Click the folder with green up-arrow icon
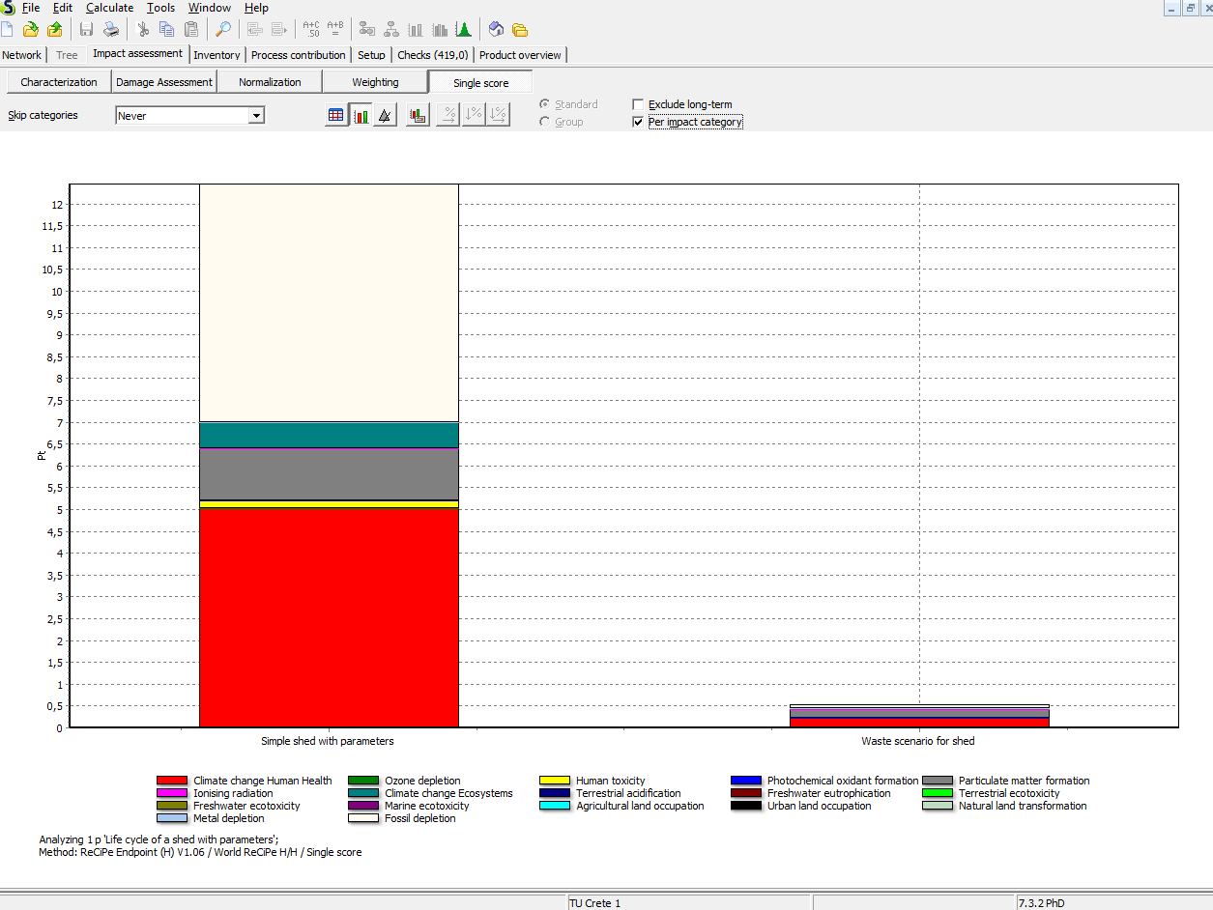 pyautogui.click(x=55, y=30)
